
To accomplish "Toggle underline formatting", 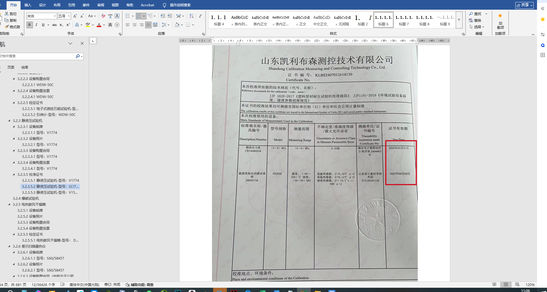I will pos(43,25).
